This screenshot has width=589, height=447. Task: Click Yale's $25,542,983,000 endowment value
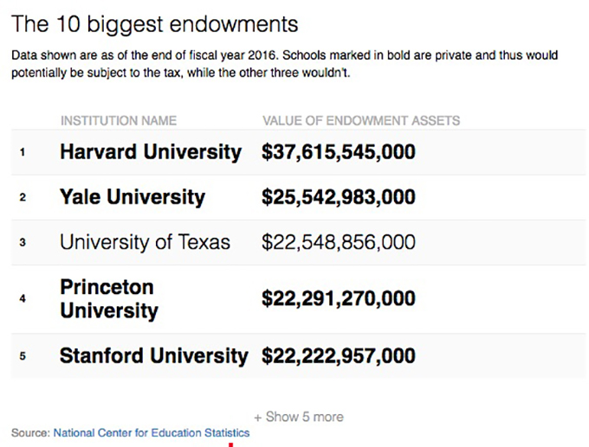(339, 197)
